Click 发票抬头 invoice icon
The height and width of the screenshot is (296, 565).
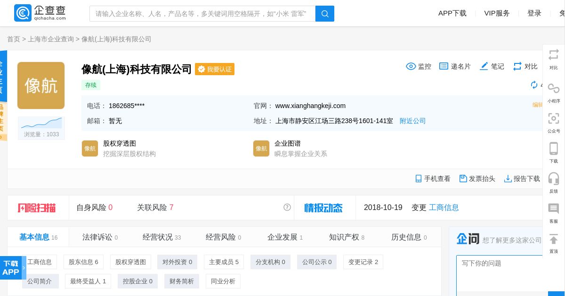click(463, 179)
